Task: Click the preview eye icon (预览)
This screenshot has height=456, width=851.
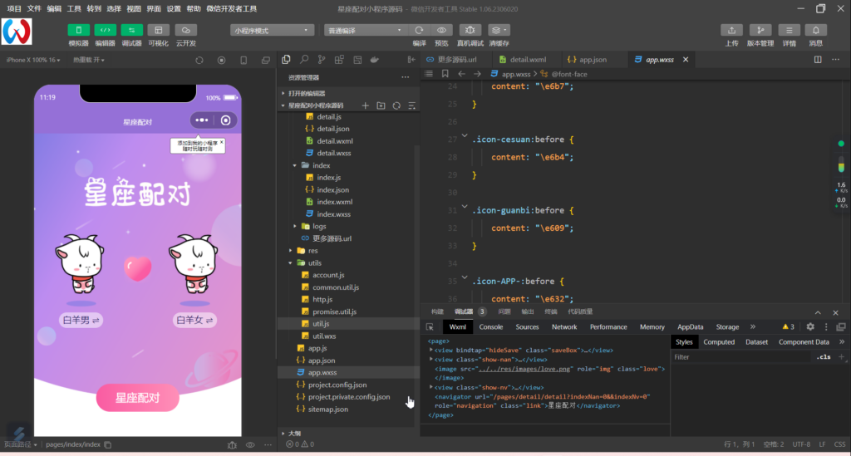Action: tap(441, 30)
